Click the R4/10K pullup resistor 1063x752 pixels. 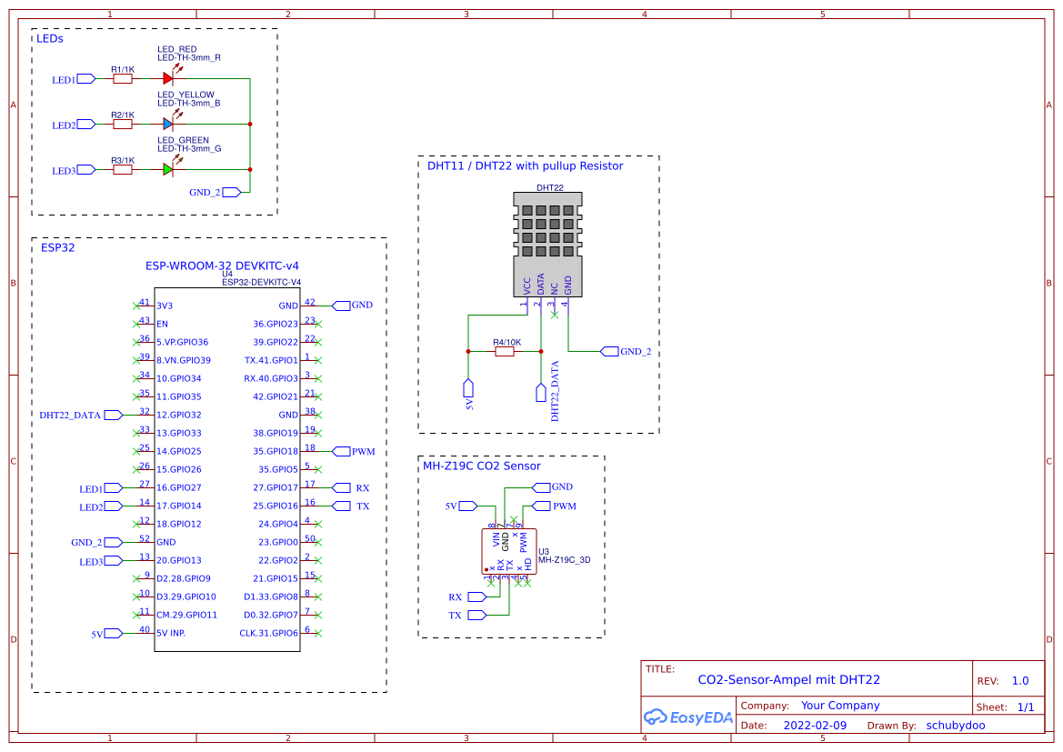505,351
